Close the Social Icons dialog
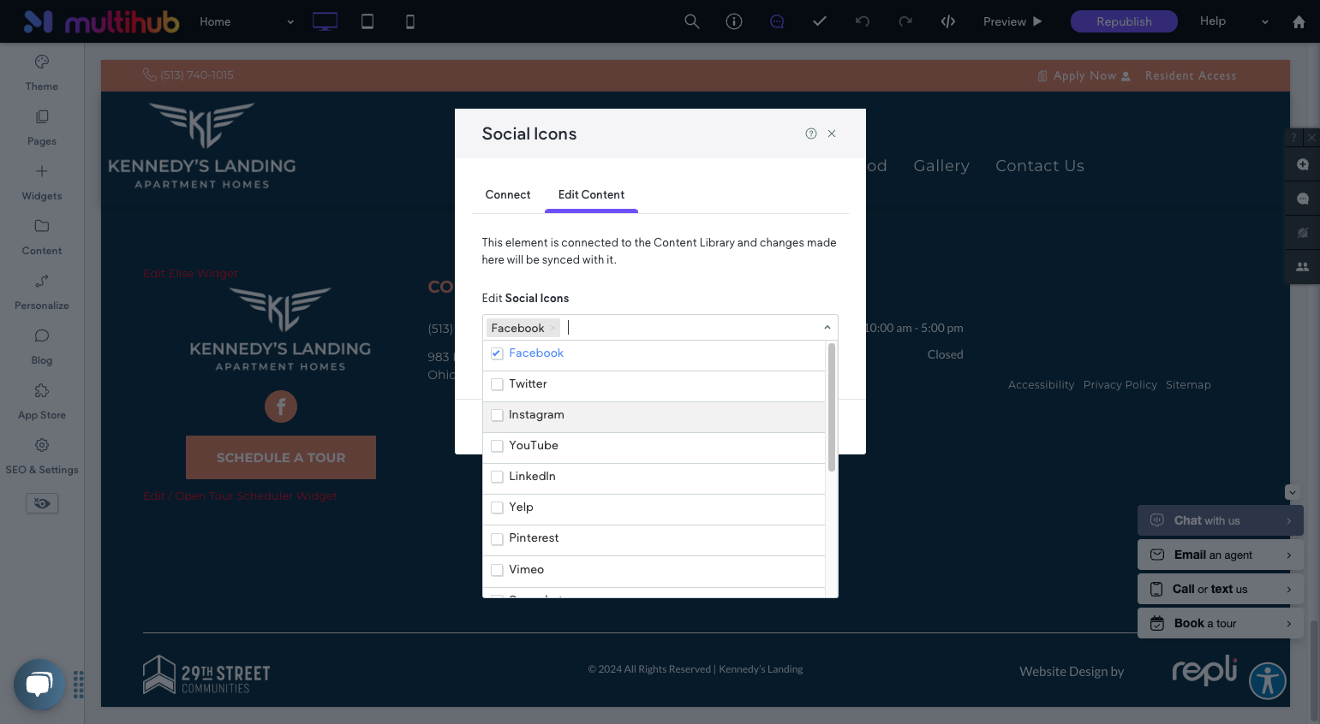 [x=832, y=134]
